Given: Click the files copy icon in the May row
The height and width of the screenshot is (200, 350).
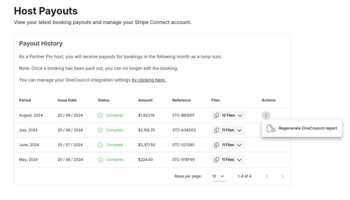Looking at the screenshot, I should pos(216,160).
